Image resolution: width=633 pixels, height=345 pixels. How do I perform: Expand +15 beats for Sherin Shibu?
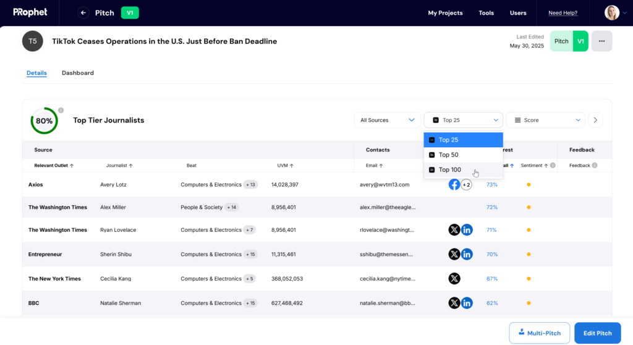pos(251,254)
